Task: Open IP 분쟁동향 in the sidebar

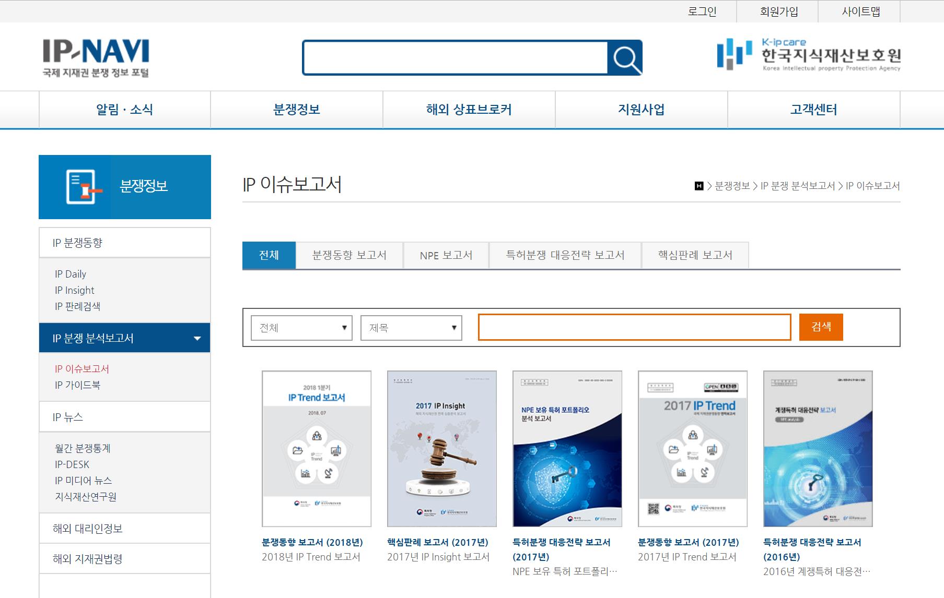Action: 124,243
